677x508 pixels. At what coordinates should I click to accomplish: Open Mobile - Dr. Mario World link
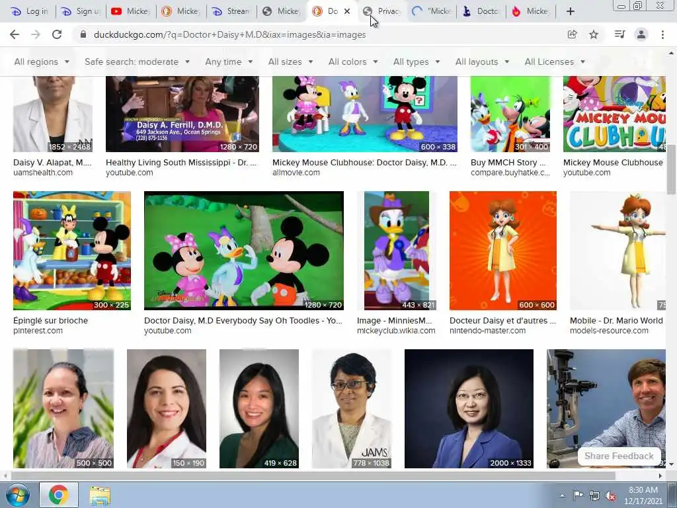[616, 321]
